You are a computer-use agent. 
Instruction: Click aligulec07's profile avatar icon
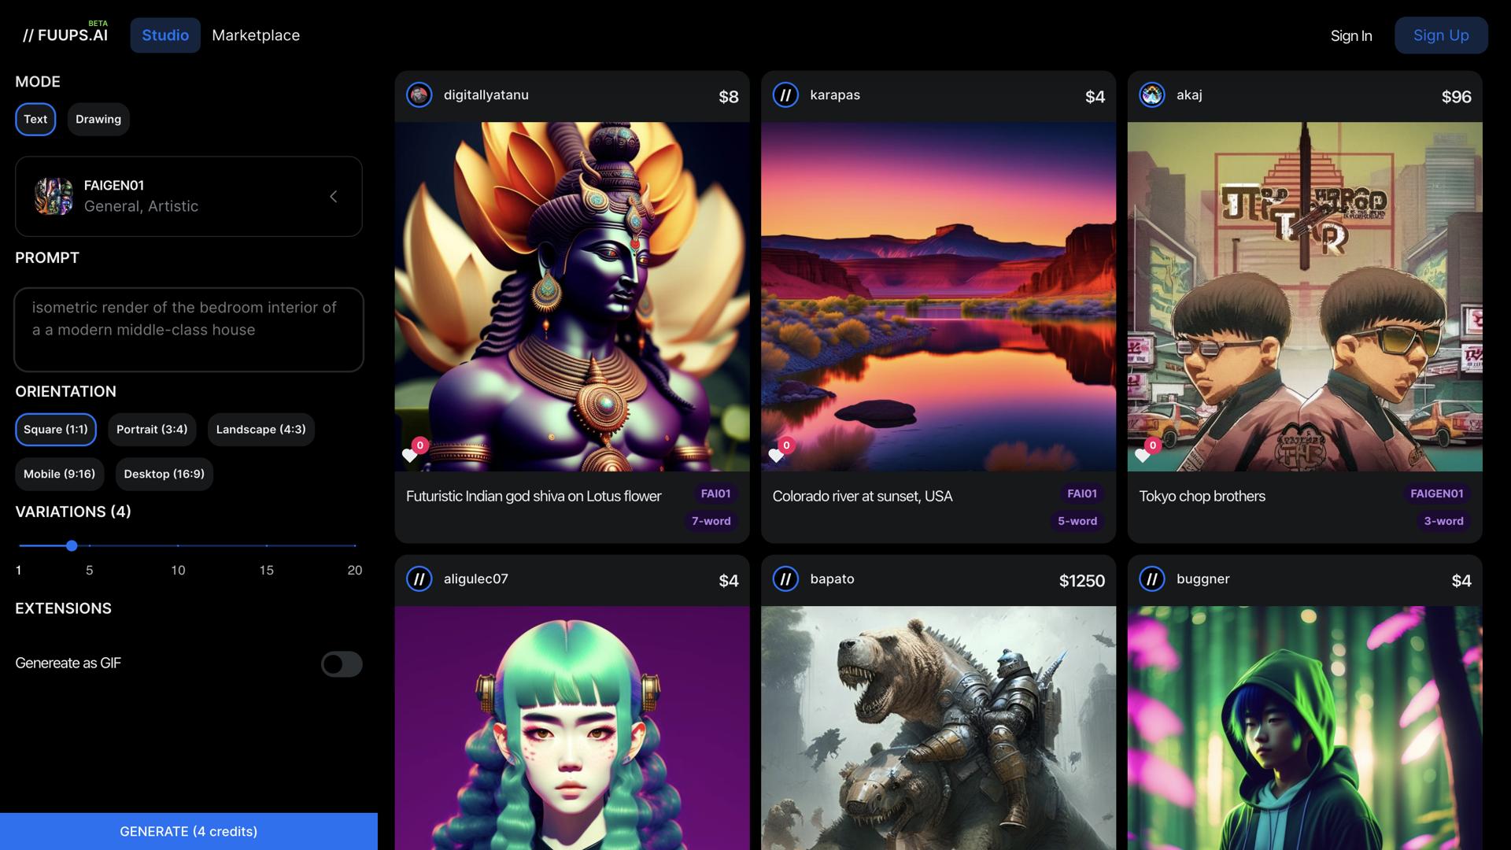[x=419, y=579]
